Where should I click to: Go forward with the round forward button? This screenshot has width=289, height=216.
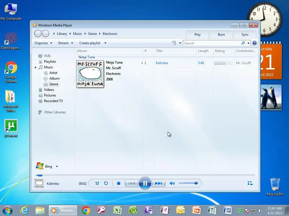pyautogui.click(x=45, y=34)
